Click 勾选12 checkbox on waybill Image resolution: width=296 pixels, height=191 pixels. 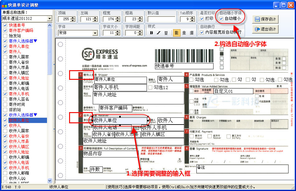[x=150, y=87]
